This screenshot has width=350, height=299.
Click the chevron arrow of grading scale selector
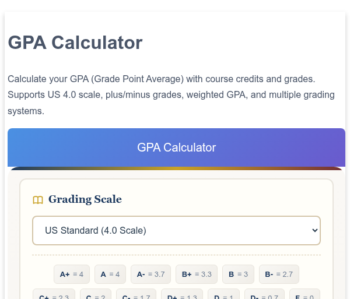(x=315, y=230)
